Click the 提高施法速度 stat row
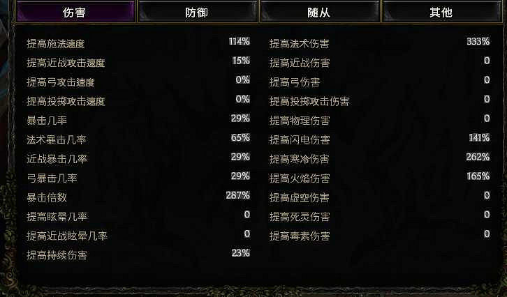 (138, 43)
